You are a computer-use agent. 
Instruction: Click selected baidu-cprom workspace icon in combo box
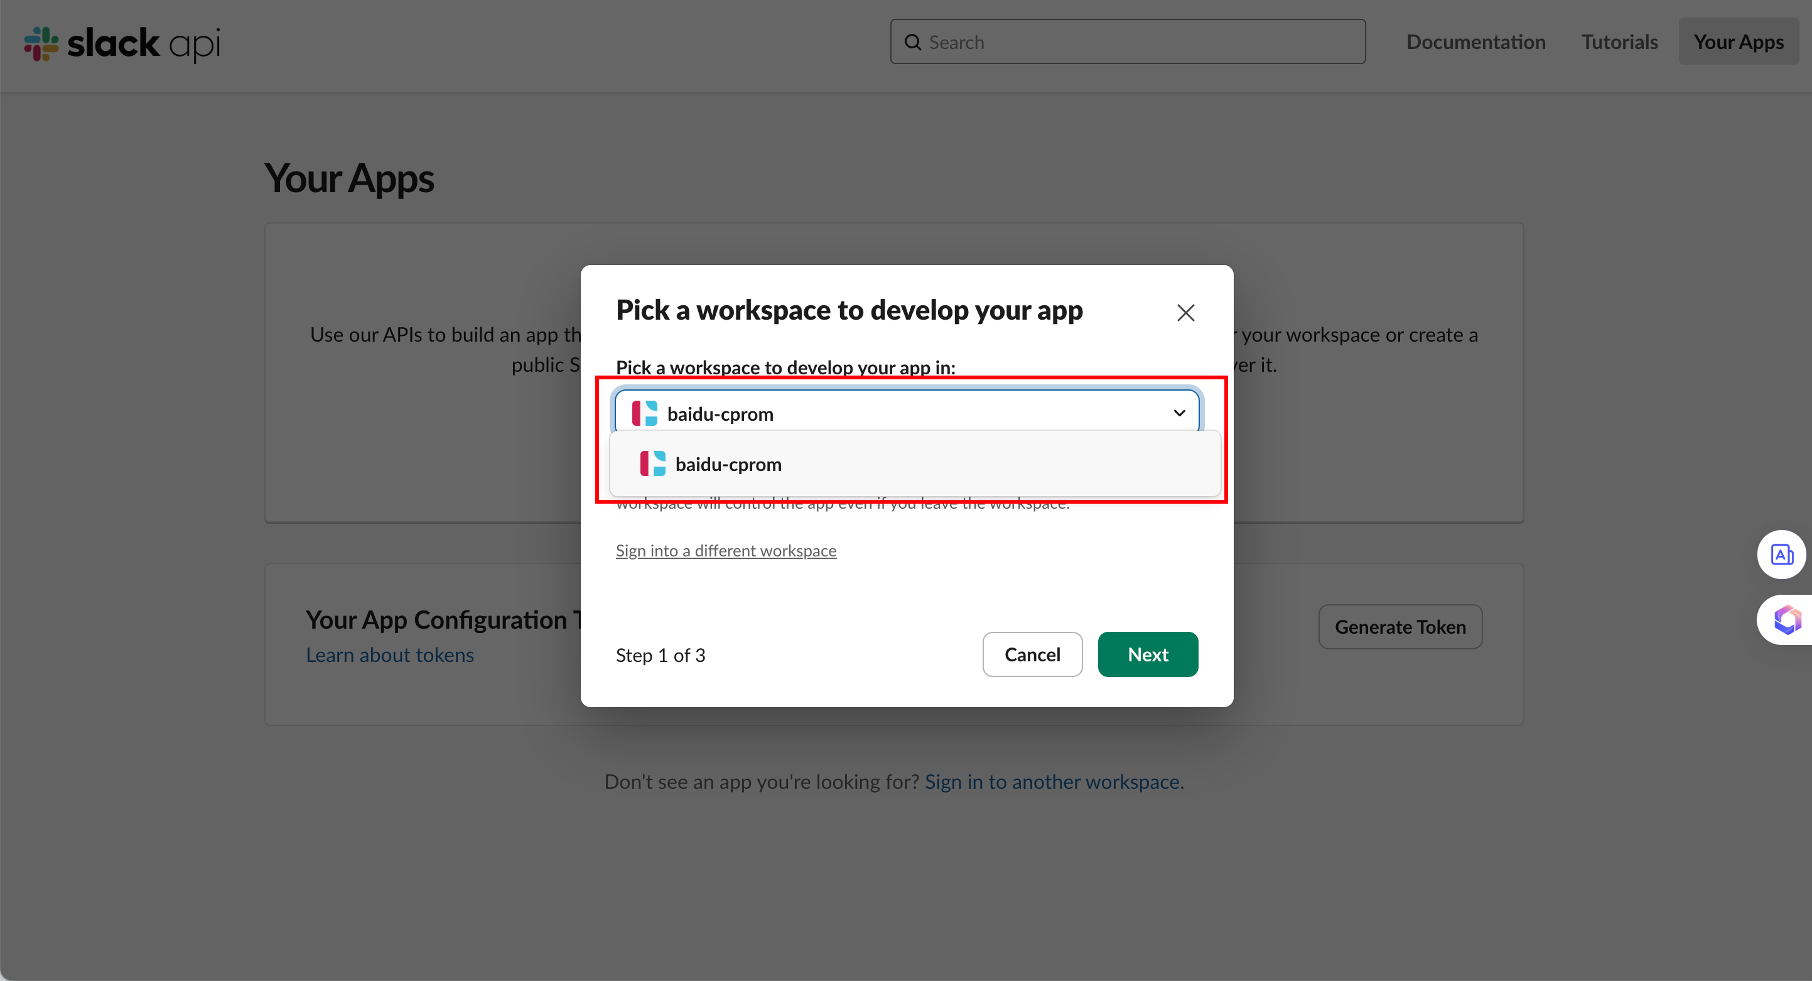(x=644, y=413)
